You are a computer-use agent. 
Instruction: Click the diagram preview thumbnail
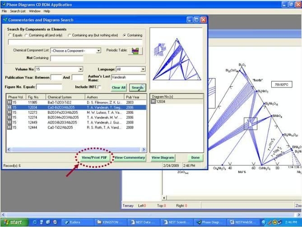coord(176,59)
